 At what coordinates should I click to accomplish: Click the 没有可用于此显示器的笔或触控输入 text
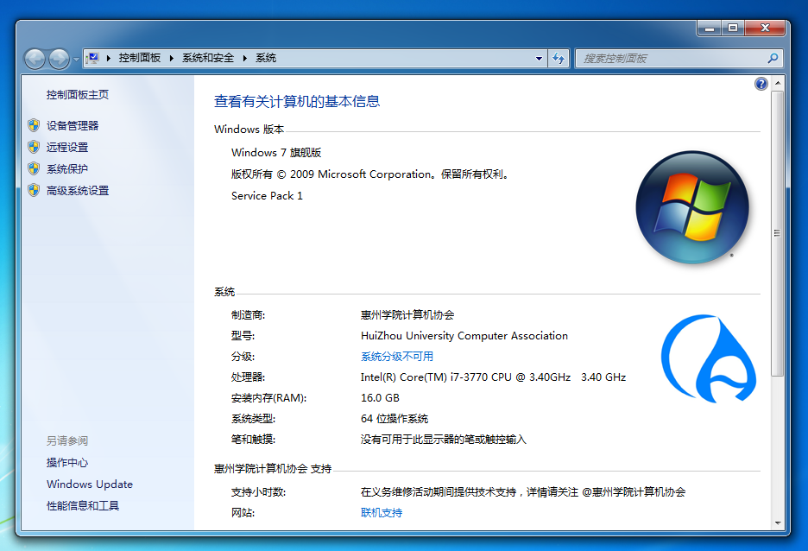443,439
